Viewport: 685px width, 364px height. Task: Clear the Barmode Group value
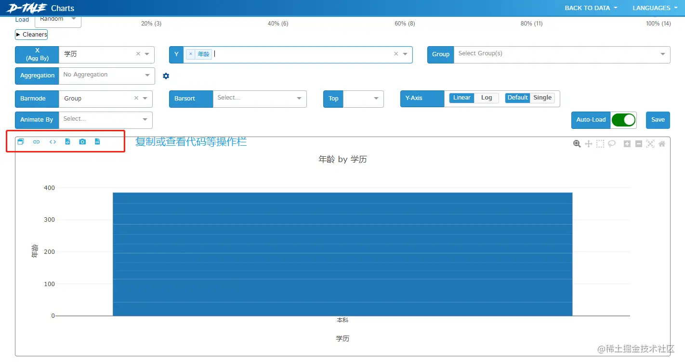tap(136, 98)
